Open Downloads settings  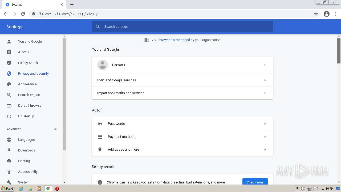(x=27, y=150)
